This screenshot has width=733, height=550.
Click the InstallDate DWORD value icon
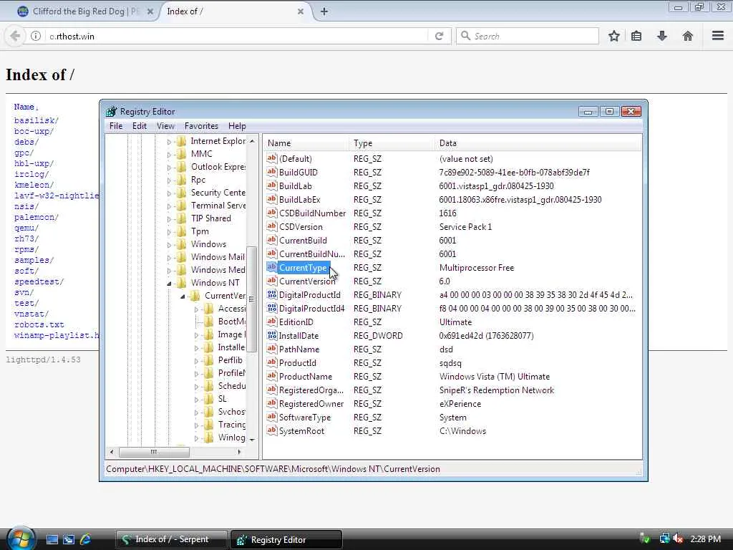[x=271, y=335]
